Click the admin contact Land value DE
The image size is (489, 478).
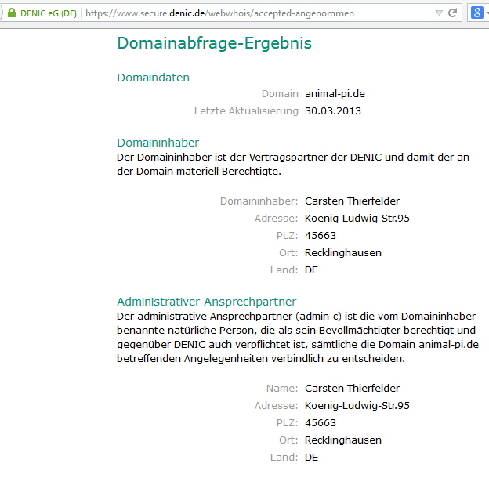(311, 458)
